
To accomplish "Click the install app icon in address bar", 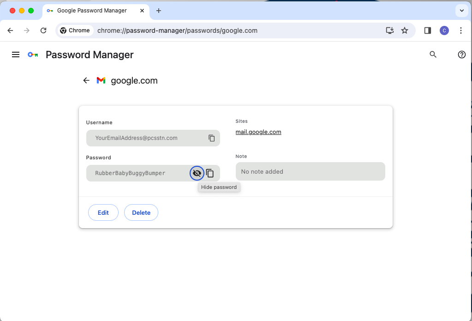I will (390, 30).
